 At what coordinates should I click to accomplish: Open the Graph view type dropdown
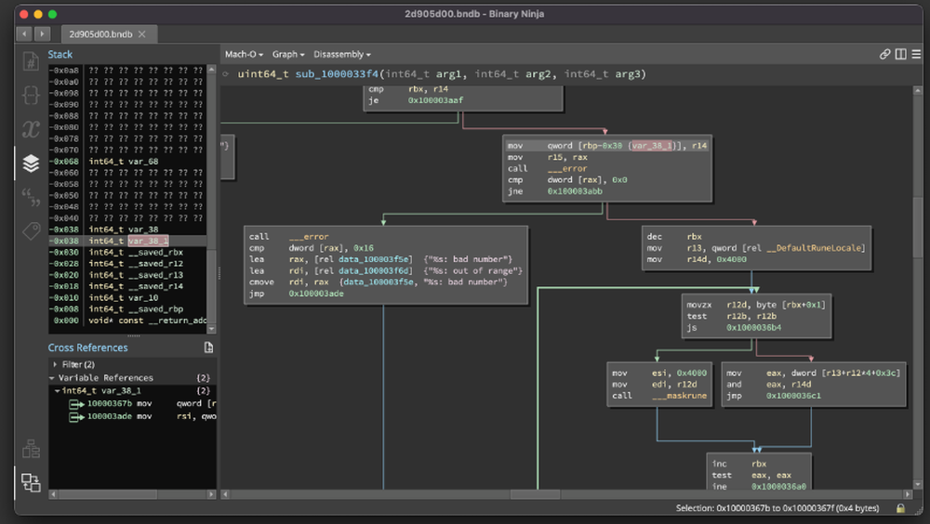coord(288,54)
